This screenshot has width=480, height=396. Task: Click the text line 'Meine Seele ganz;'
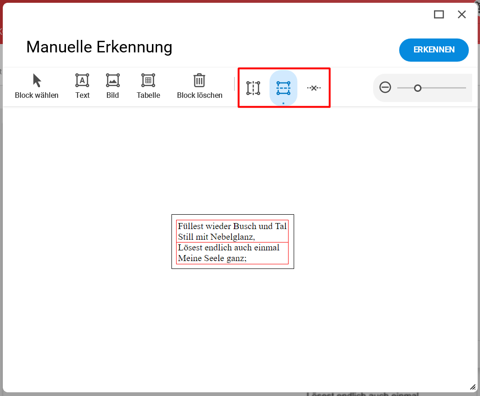tap(212, 258)
